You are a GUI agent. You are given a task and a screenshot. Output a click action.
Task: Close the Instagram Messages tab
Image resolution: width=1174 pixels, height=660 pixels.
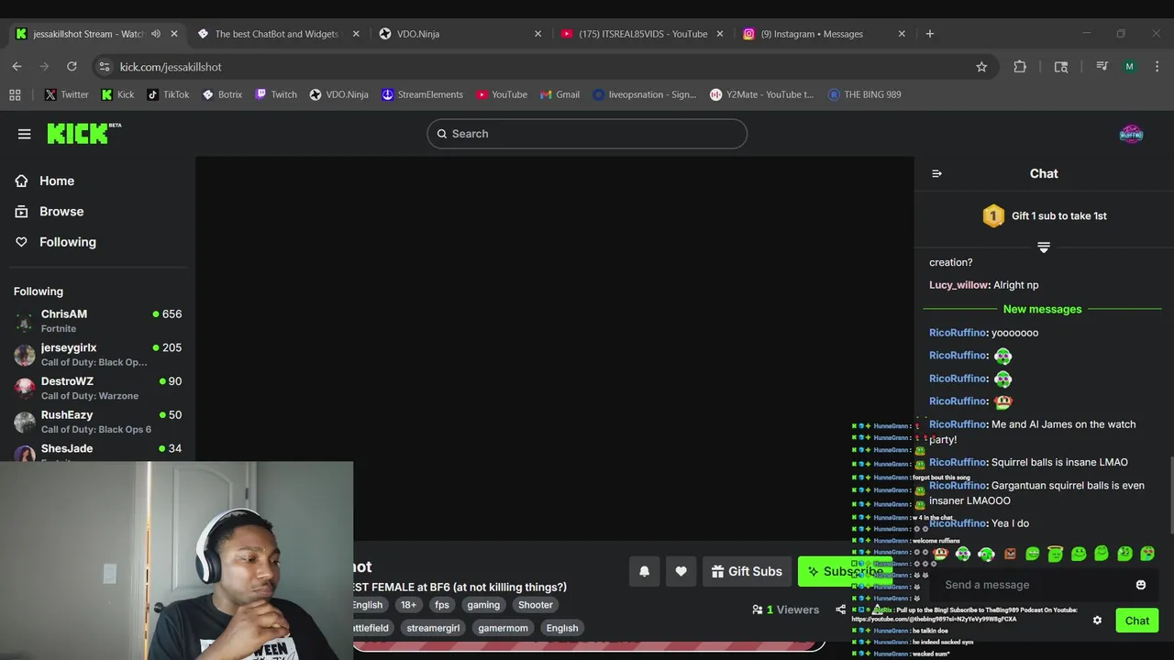(x=902, y=34)
